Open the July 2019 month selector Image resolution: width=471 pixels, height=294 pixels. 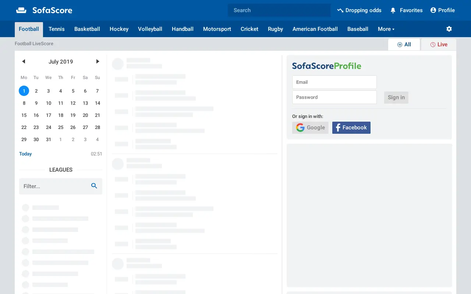tap(61, 61)
